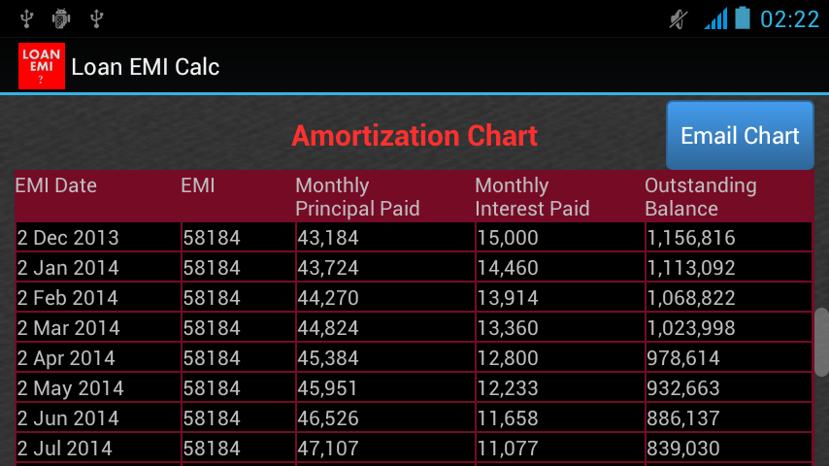
Task: Tap the Monthly Principal Paid header
Action: pyautogui.click(x=357, y=197)
